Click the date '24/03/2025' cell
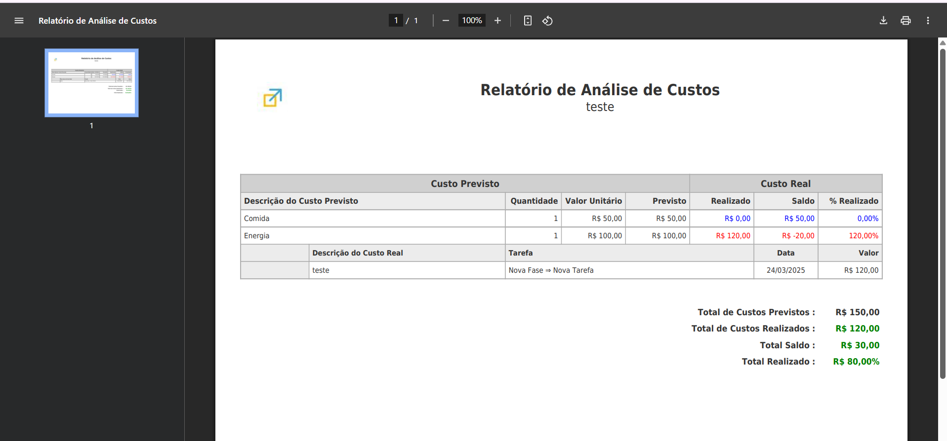The height and width of the screenshot is (441, 947). (786, 270)
